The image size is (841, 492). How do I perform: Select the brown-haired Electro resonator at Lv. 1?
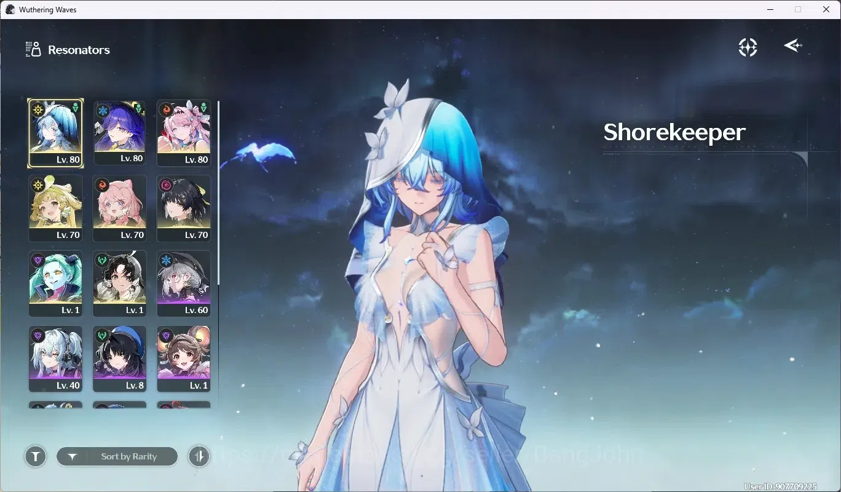pos(184,359)
